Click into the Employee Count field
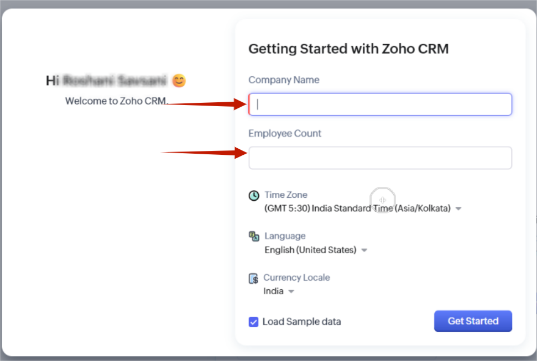 pyautogui.click(x=380, y=158)
